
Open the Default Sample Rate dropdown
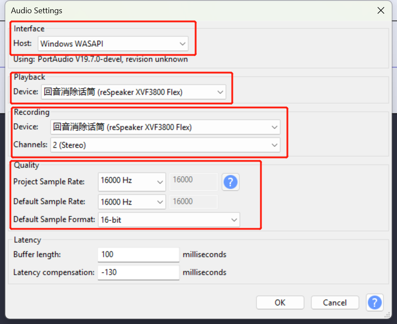point(131,202)
